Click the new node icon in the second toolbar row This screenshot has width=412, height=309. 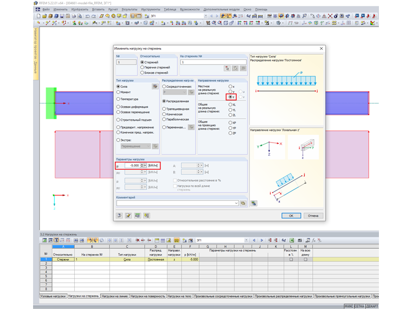pos(38,23)
